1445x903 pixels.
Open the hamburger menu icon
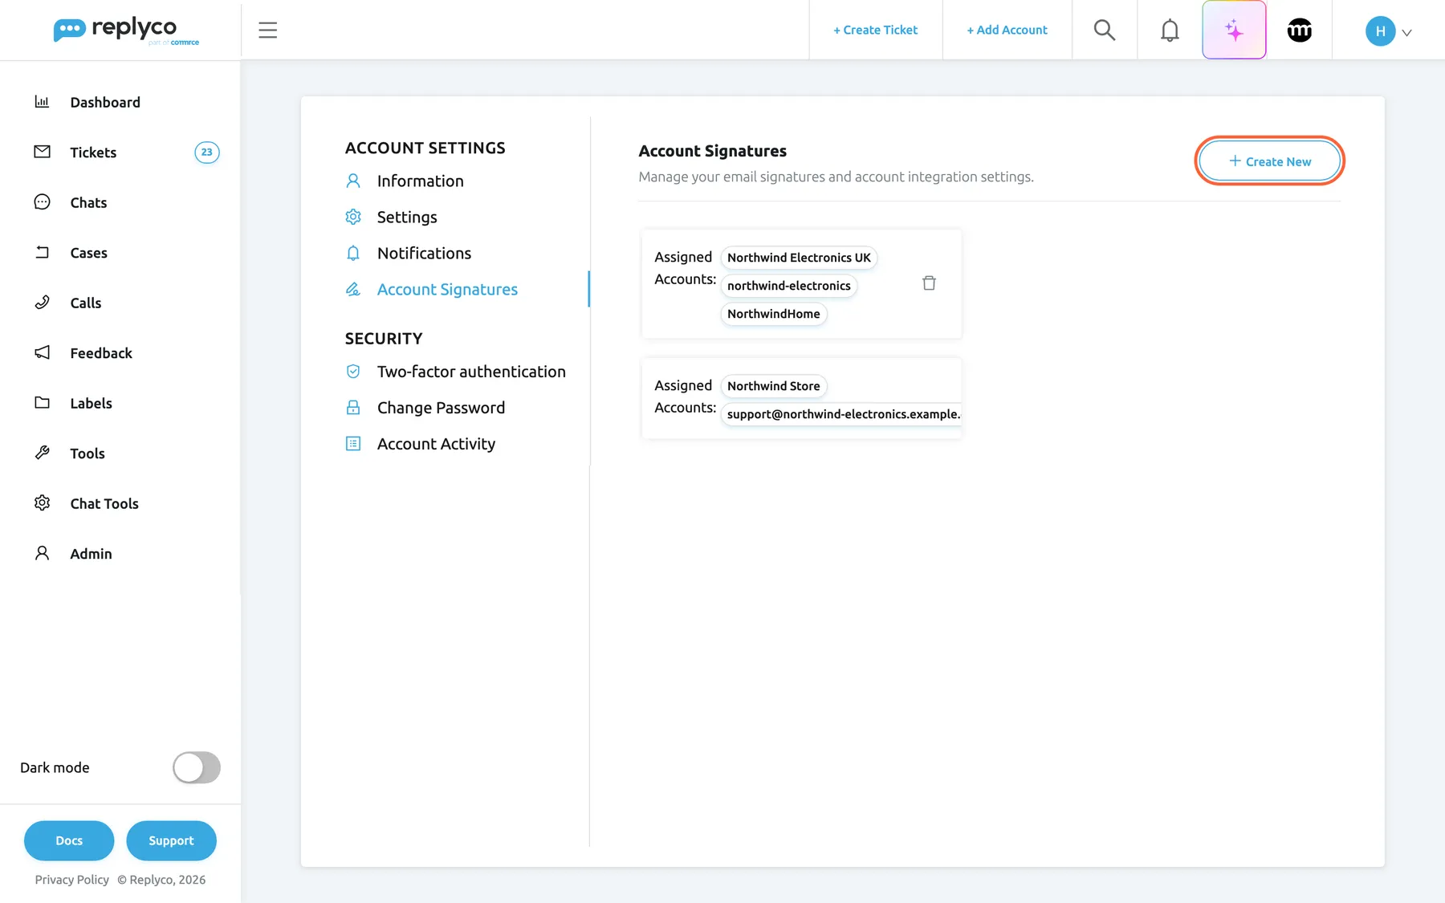pyautogui.click(x=267, y=31)
